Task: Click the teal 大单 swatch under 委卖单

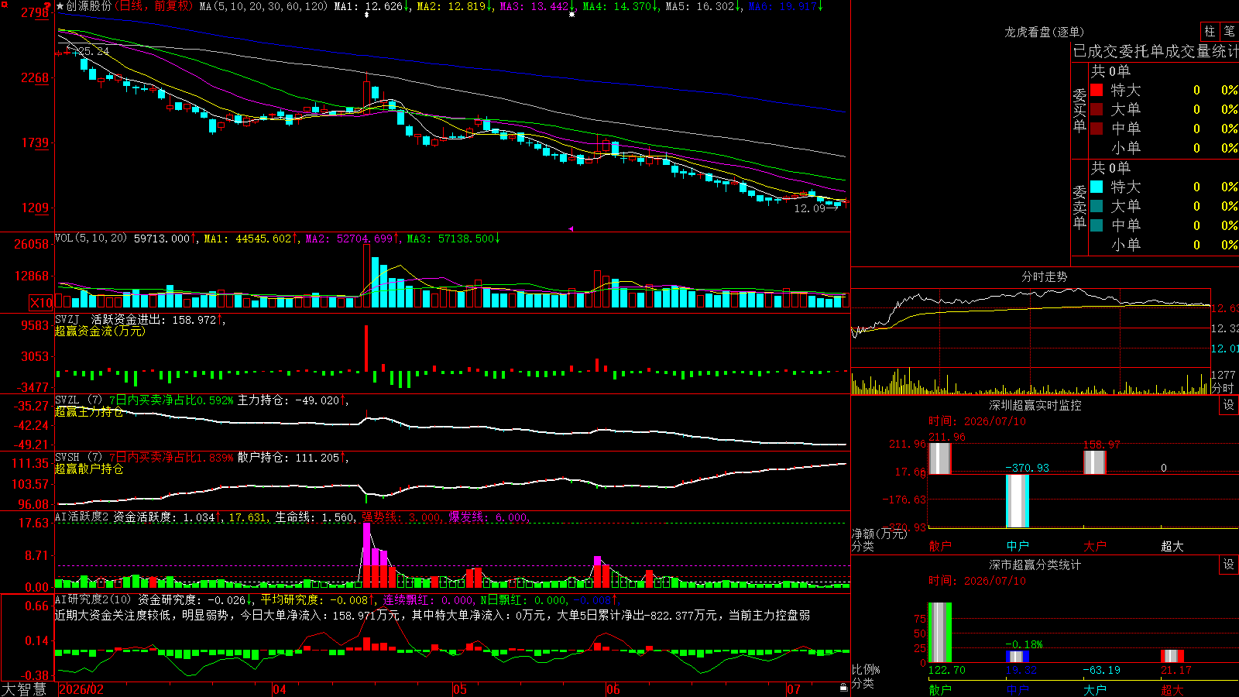Action: pyautogui.click(x=1097, y=206)
